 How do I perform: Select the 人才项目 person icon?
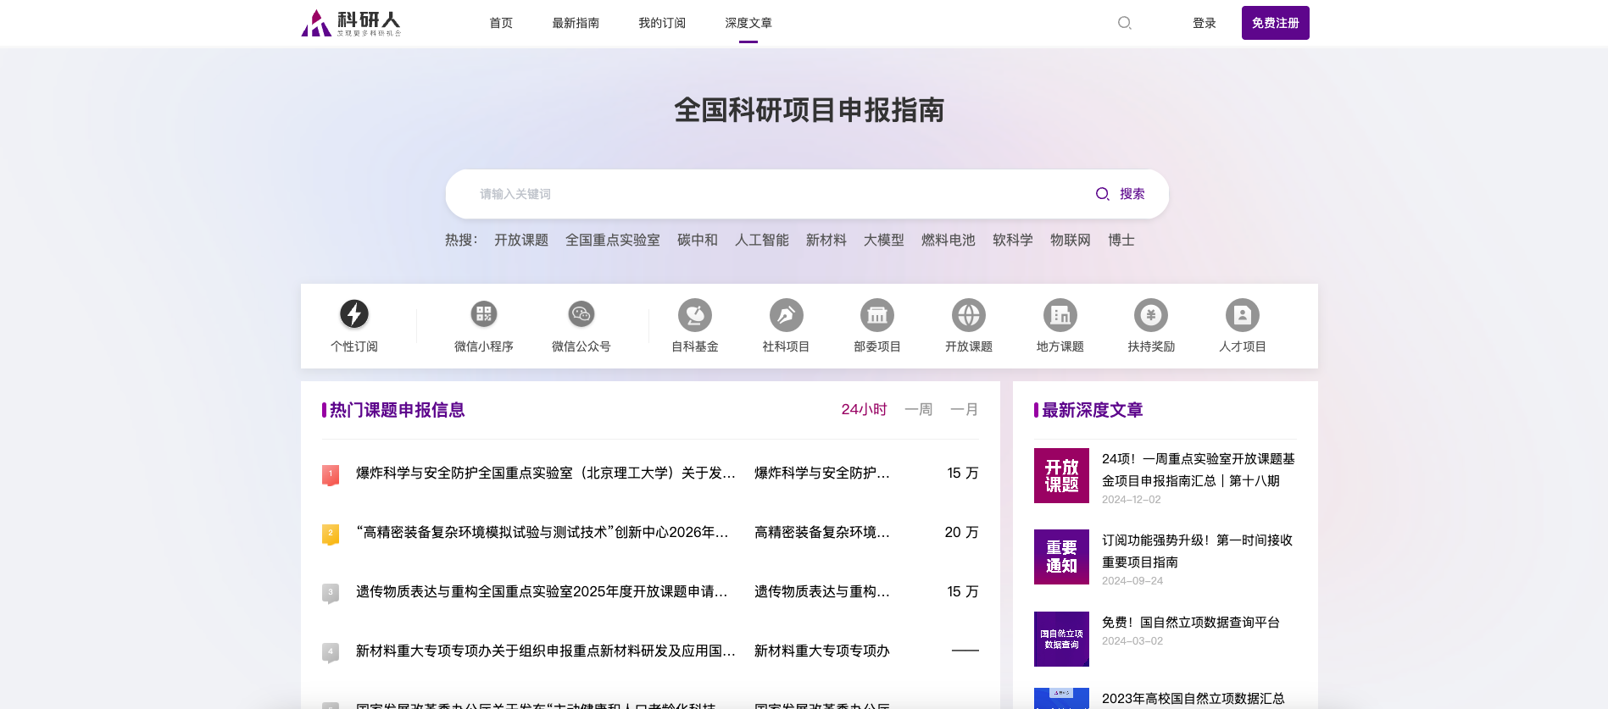pyautogui.click(x=1243, y=315)
